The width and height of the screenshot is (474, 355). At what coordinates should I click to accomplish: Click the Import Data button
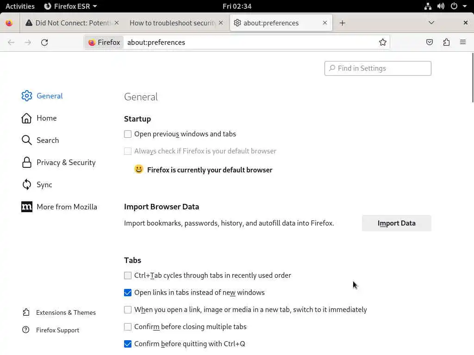coord(396,223)
